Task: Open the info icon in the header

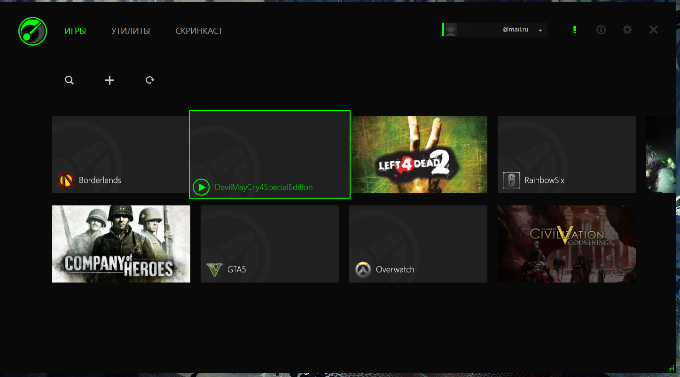Action: tap(601, 30)
